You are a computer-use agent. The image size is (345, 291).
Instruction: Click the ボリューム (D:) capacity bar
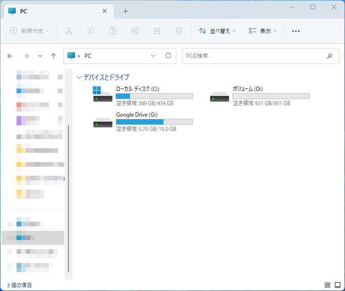(271, 96)
